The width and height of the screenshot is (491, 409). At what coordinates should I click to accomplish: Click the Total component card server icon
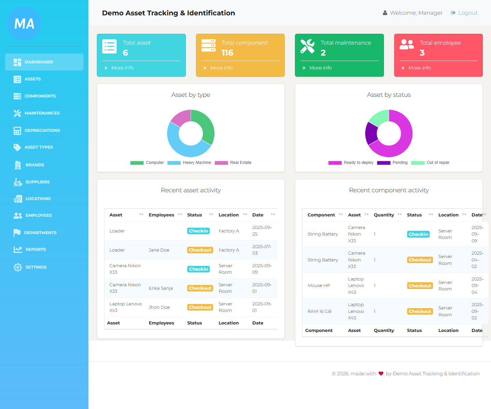[x=208, y=45]
